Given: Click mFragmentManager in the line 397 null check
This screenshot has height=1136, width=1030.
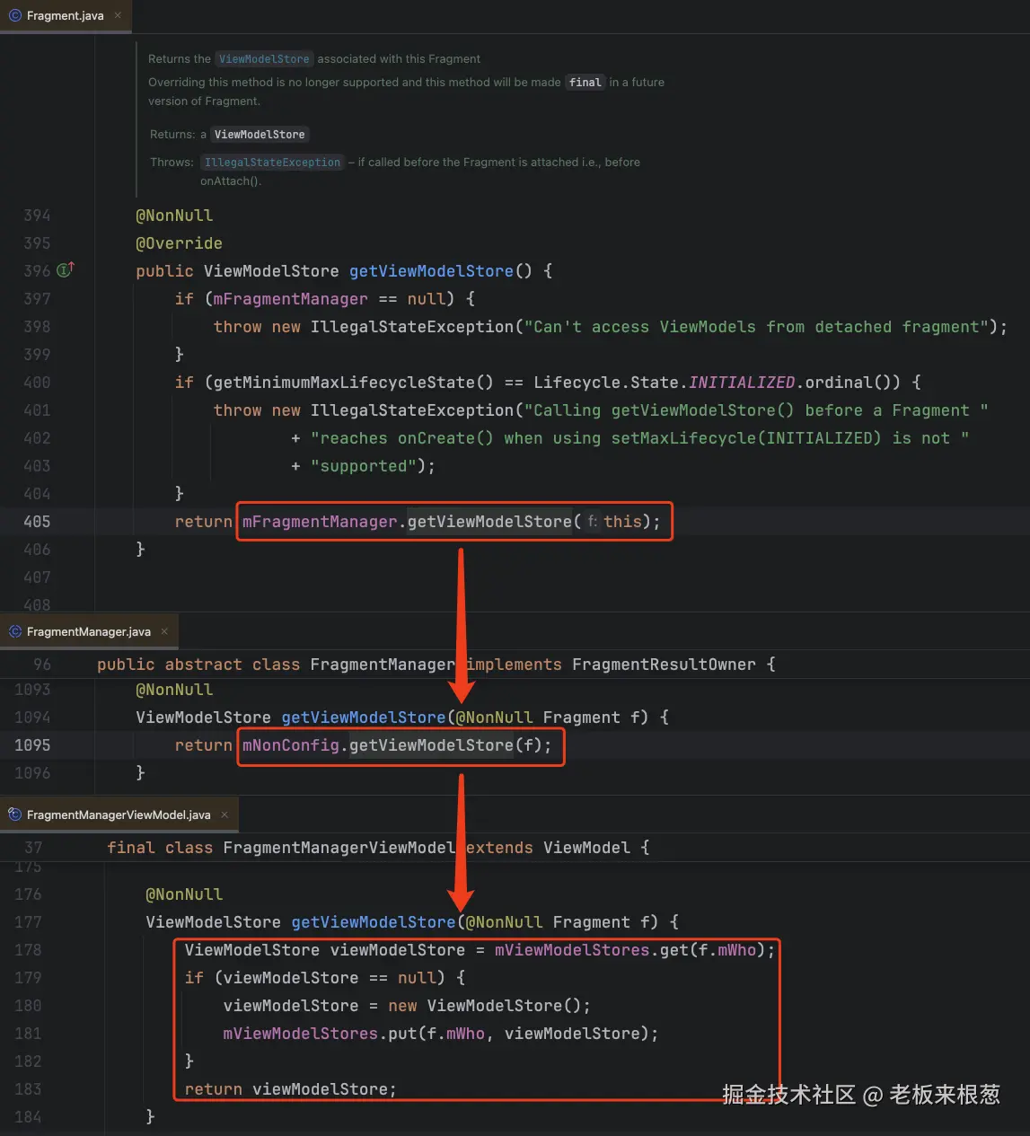Looking at the screenshot, I should coord(290,299).
